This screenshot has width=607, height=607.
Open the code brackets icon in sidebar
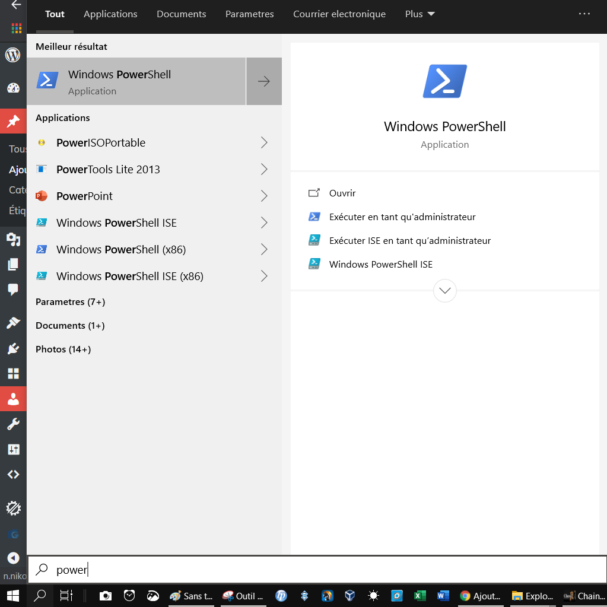13,475
